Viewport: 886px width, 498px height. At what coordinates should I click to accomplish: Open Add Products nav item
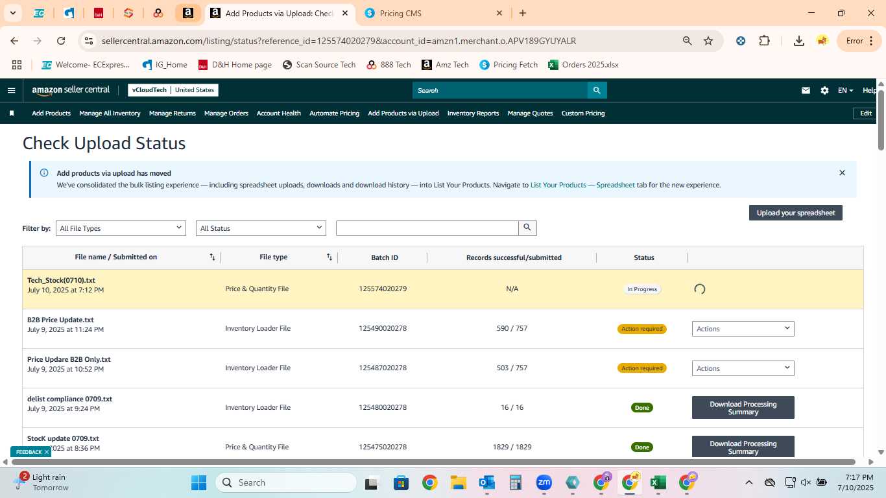(x=51, y=113)
